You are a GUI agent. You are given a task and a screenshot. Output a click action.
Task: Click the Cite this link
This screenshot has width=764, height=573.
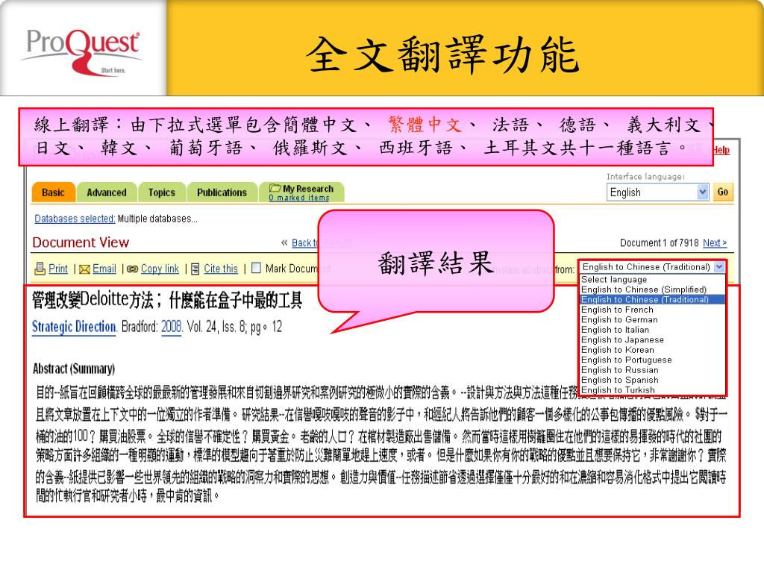tap(221, 269)
